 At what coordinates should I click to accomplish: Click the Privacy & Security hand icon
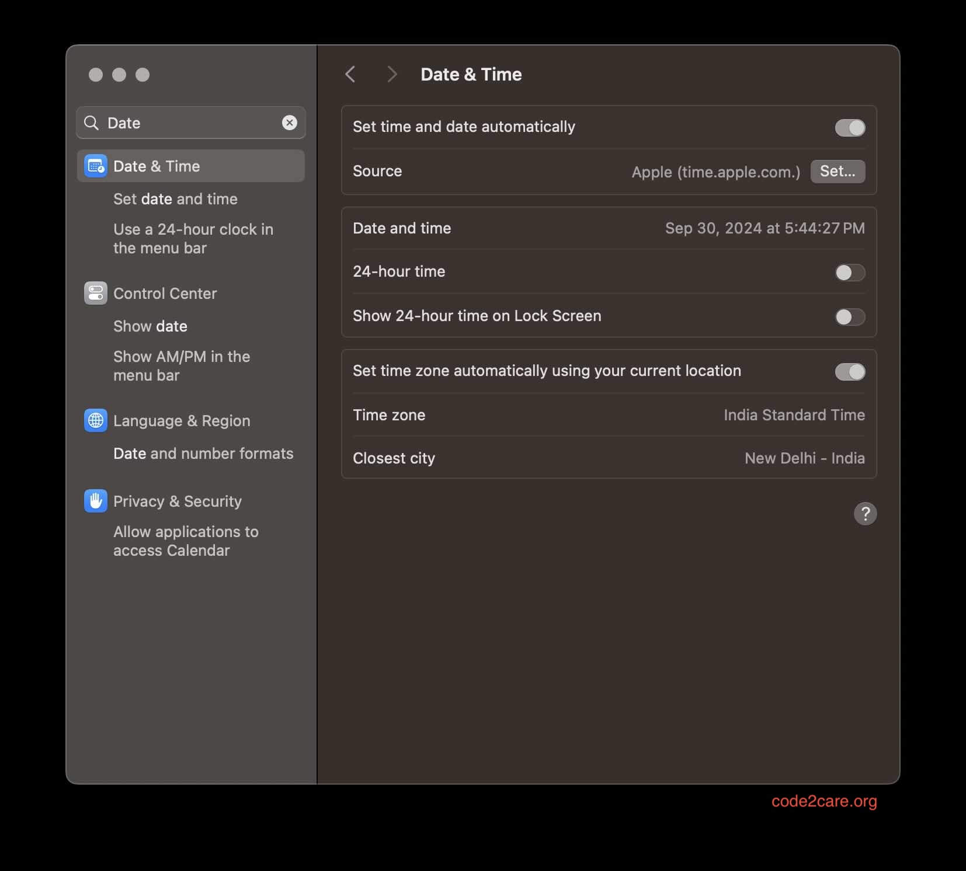pyautogui.click(x=95, y=501)
